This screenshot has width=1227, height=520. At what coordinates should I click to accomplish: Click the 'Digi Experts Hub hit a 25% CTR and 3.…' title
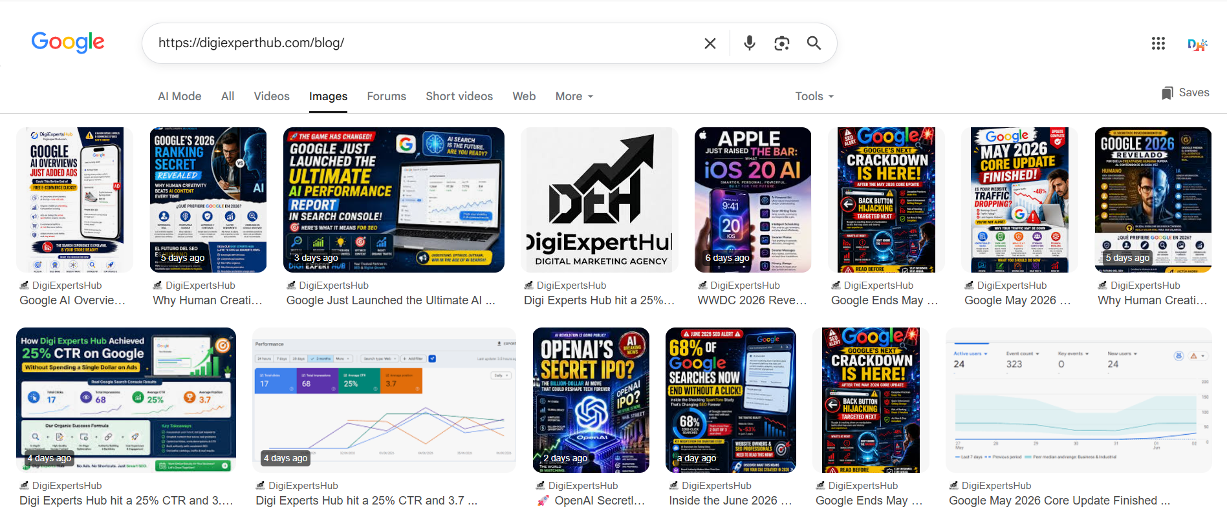click(126, 501)
